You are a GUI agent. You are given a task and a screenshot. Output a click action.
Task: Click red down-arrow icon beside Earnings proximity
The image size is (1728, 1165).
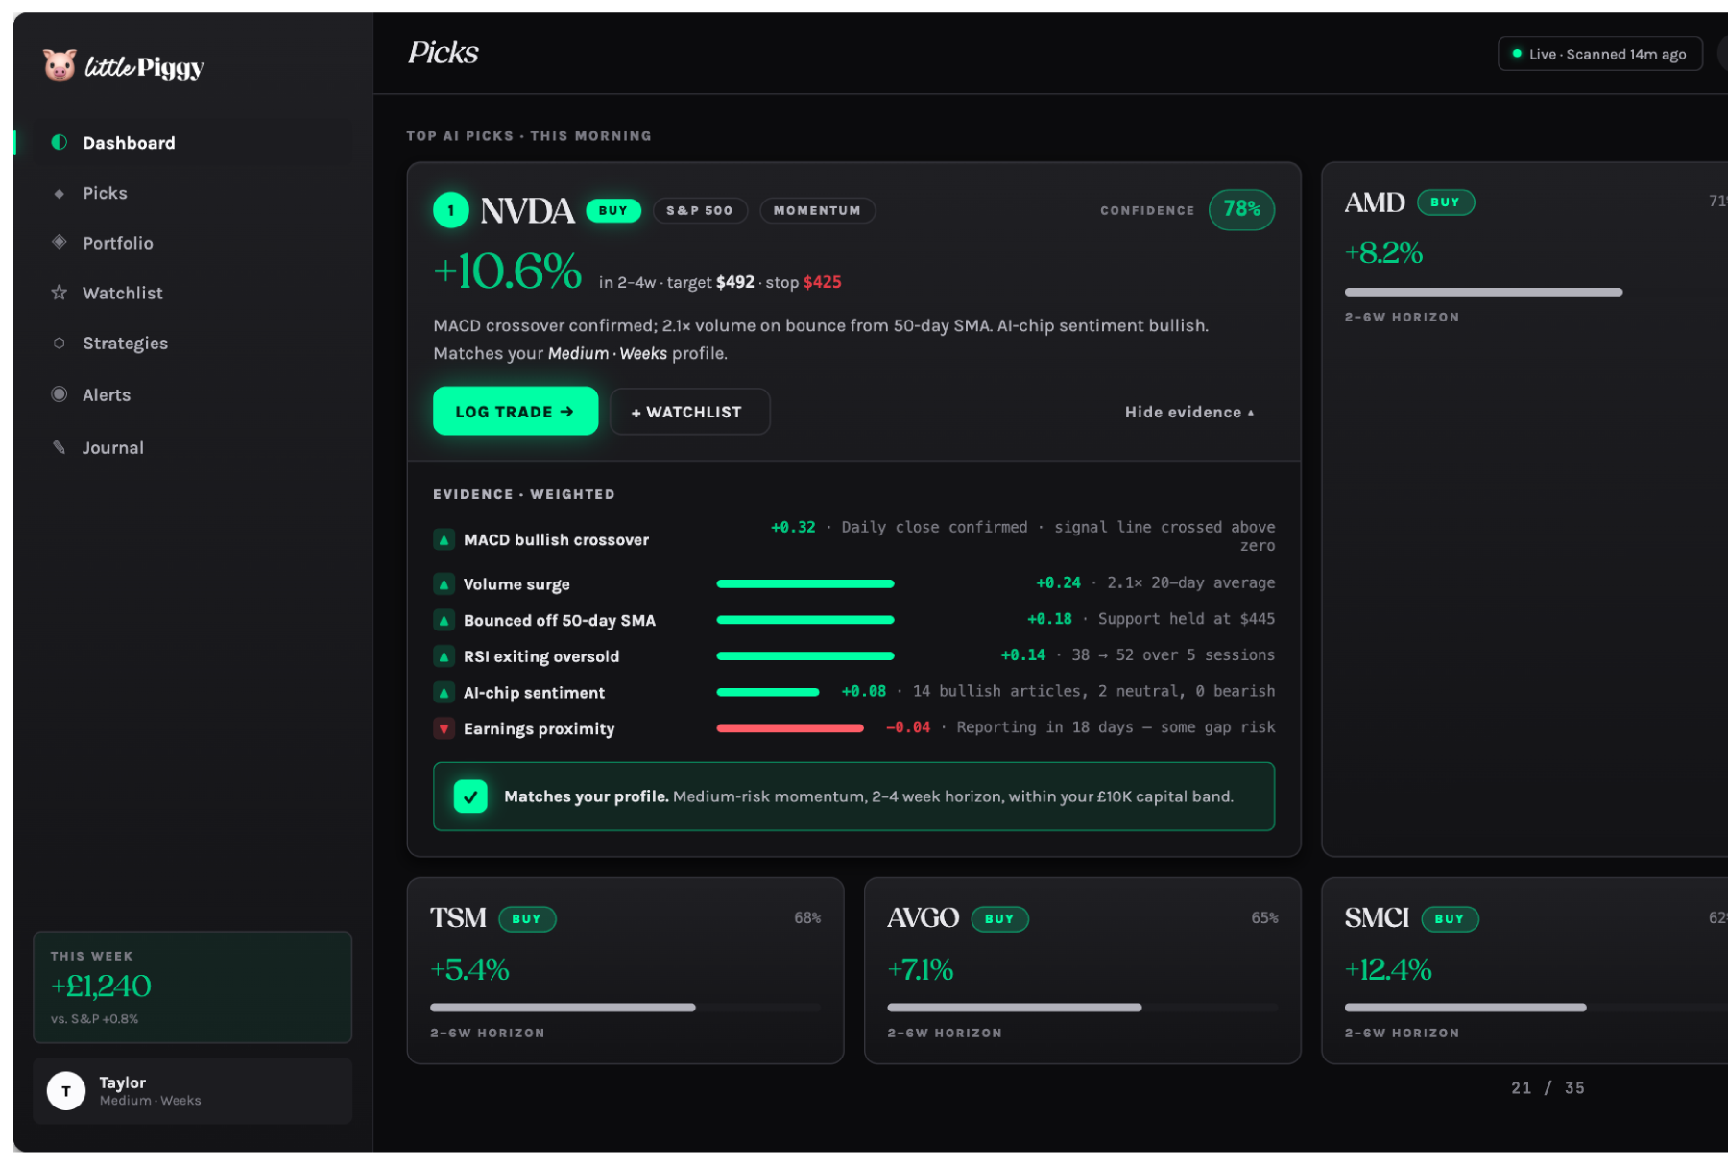(444, 728)
